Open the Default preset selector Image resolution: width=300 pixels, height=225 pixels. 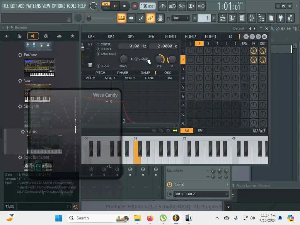(x=240, y=28)
